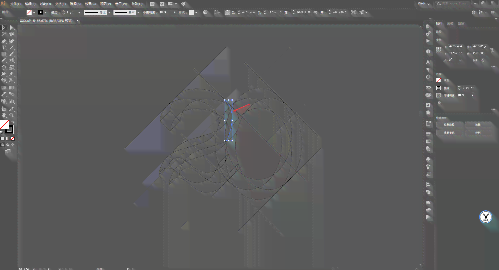Image resolution: width=499 pixels, height=270 pixels.
Task: Switch to the 画板 tab
Action: pyautogui.click(x=450, y=24)
